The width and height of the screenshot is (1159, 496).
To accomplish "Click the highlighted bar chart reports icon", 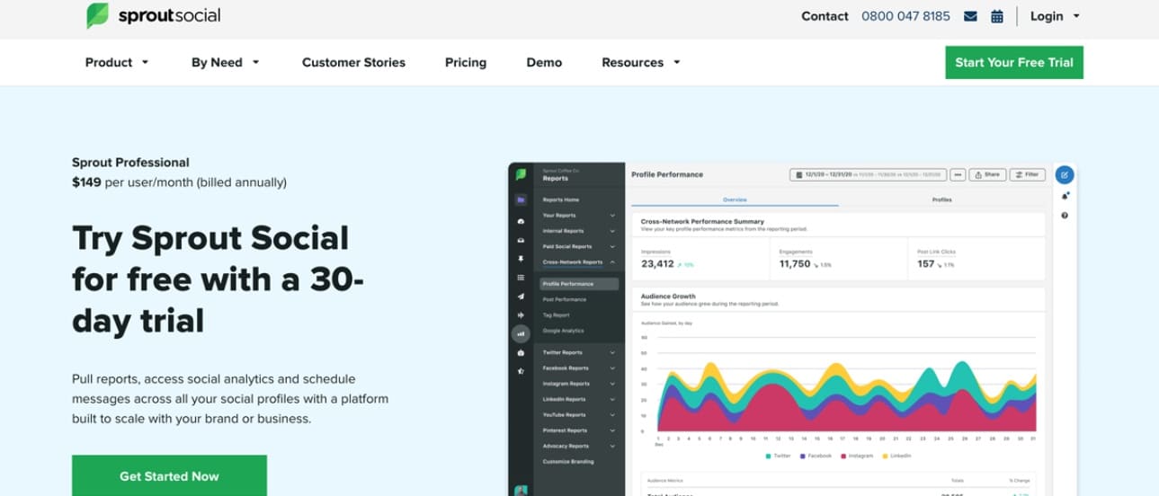I will [521, 333].
